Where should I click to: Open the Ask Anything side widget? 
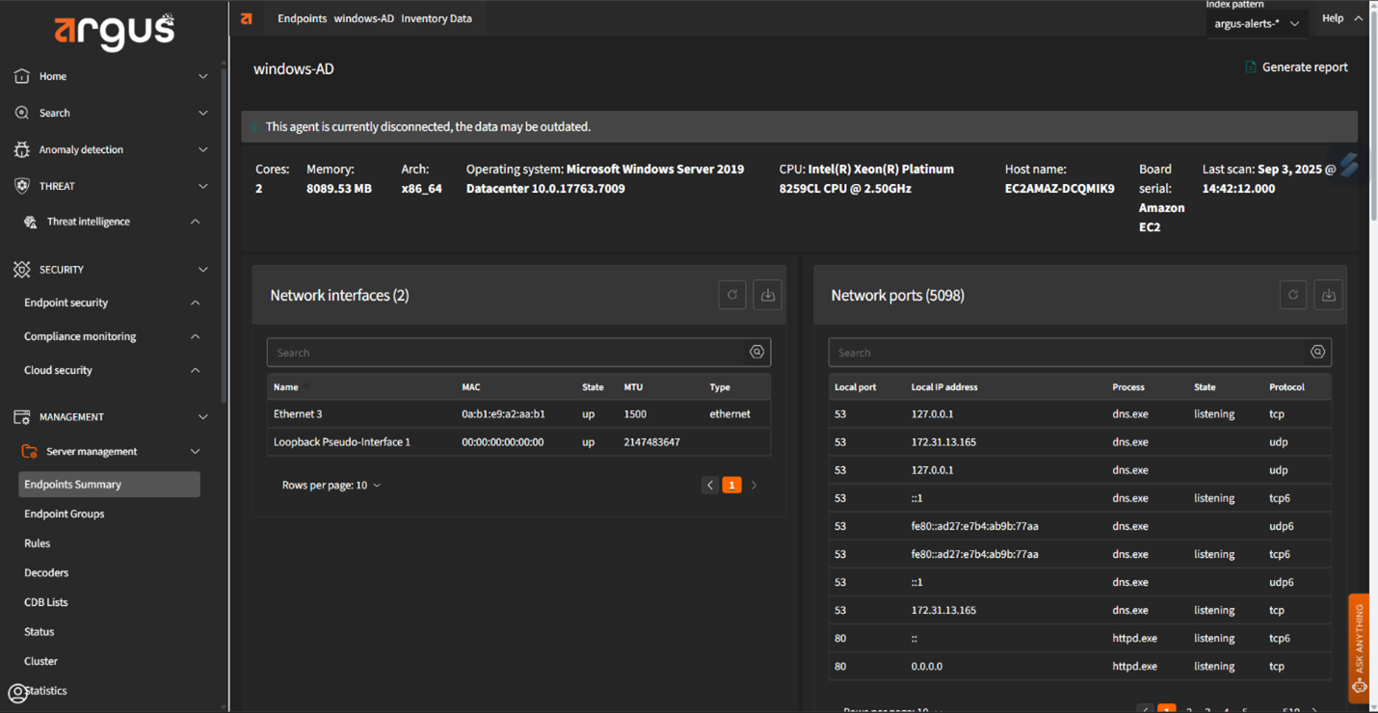(1359, 646)
